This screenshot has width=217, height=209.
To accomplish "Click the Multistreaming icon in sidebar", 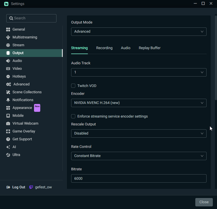I will coord(8,37).
